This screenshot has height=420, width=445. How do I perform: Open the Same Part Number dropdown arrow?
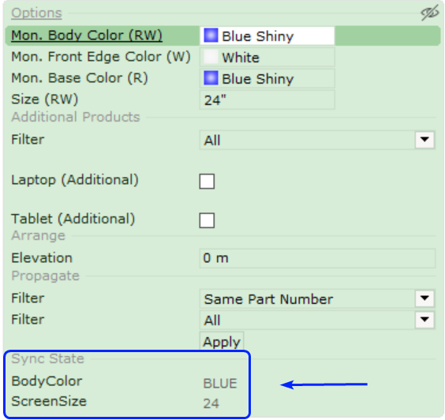coord(424,298)
